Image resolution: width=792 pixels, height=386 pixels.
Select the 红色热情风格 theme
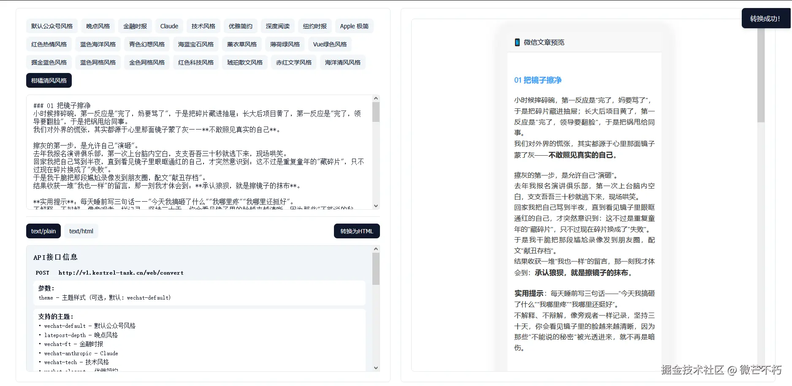coord(49,44)
